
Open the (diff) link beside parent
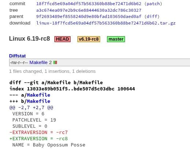(152, 16)
